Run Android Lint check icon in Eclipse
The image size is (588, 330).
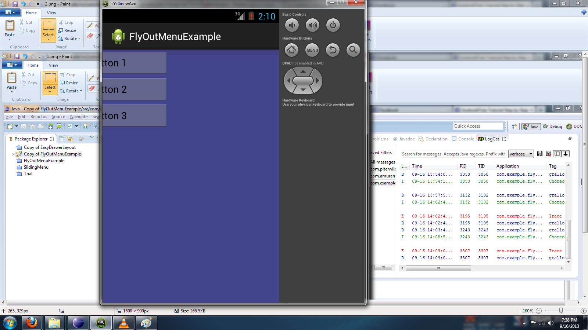pyautogui.click(x=70, y=126)
